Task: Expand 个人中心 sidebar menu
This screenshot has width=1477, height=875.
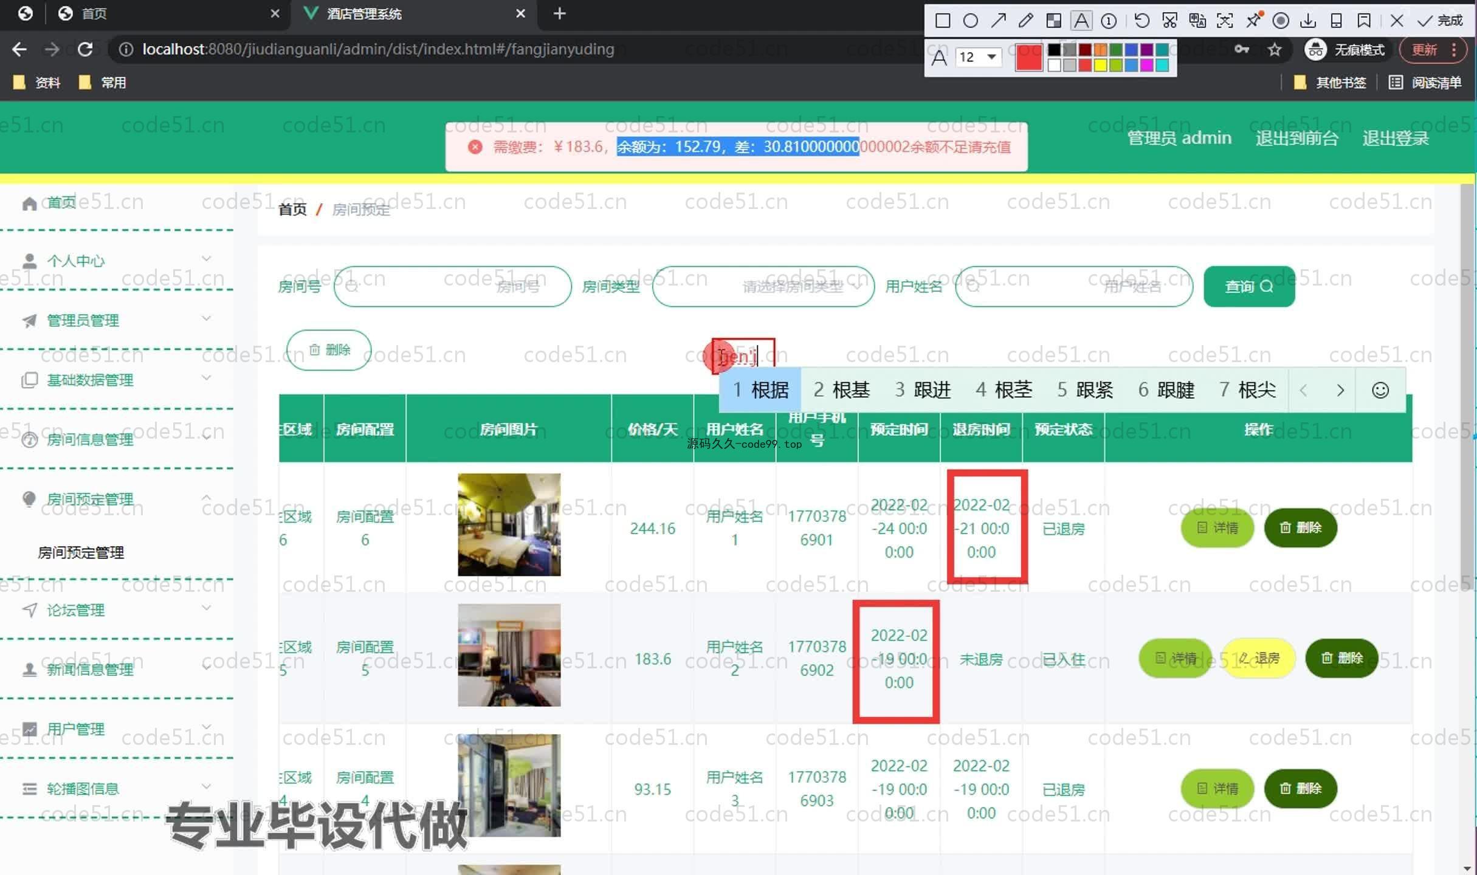Action: (115, 261)
